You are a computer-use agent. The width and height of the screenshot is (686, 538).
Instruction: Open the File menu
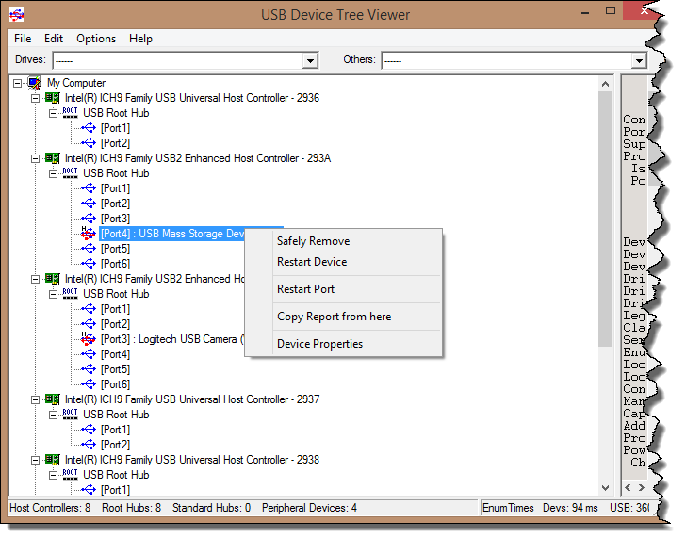click(x=23, y=39)
